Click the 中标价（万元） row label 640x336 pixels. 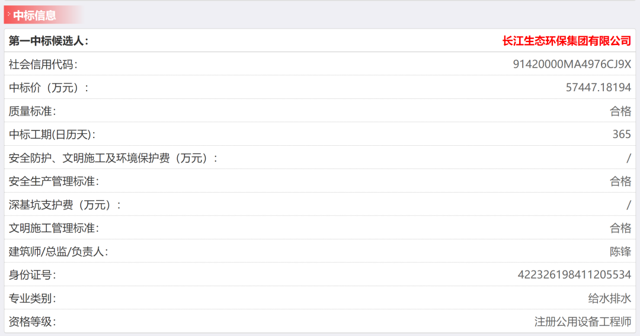(49, 88)
